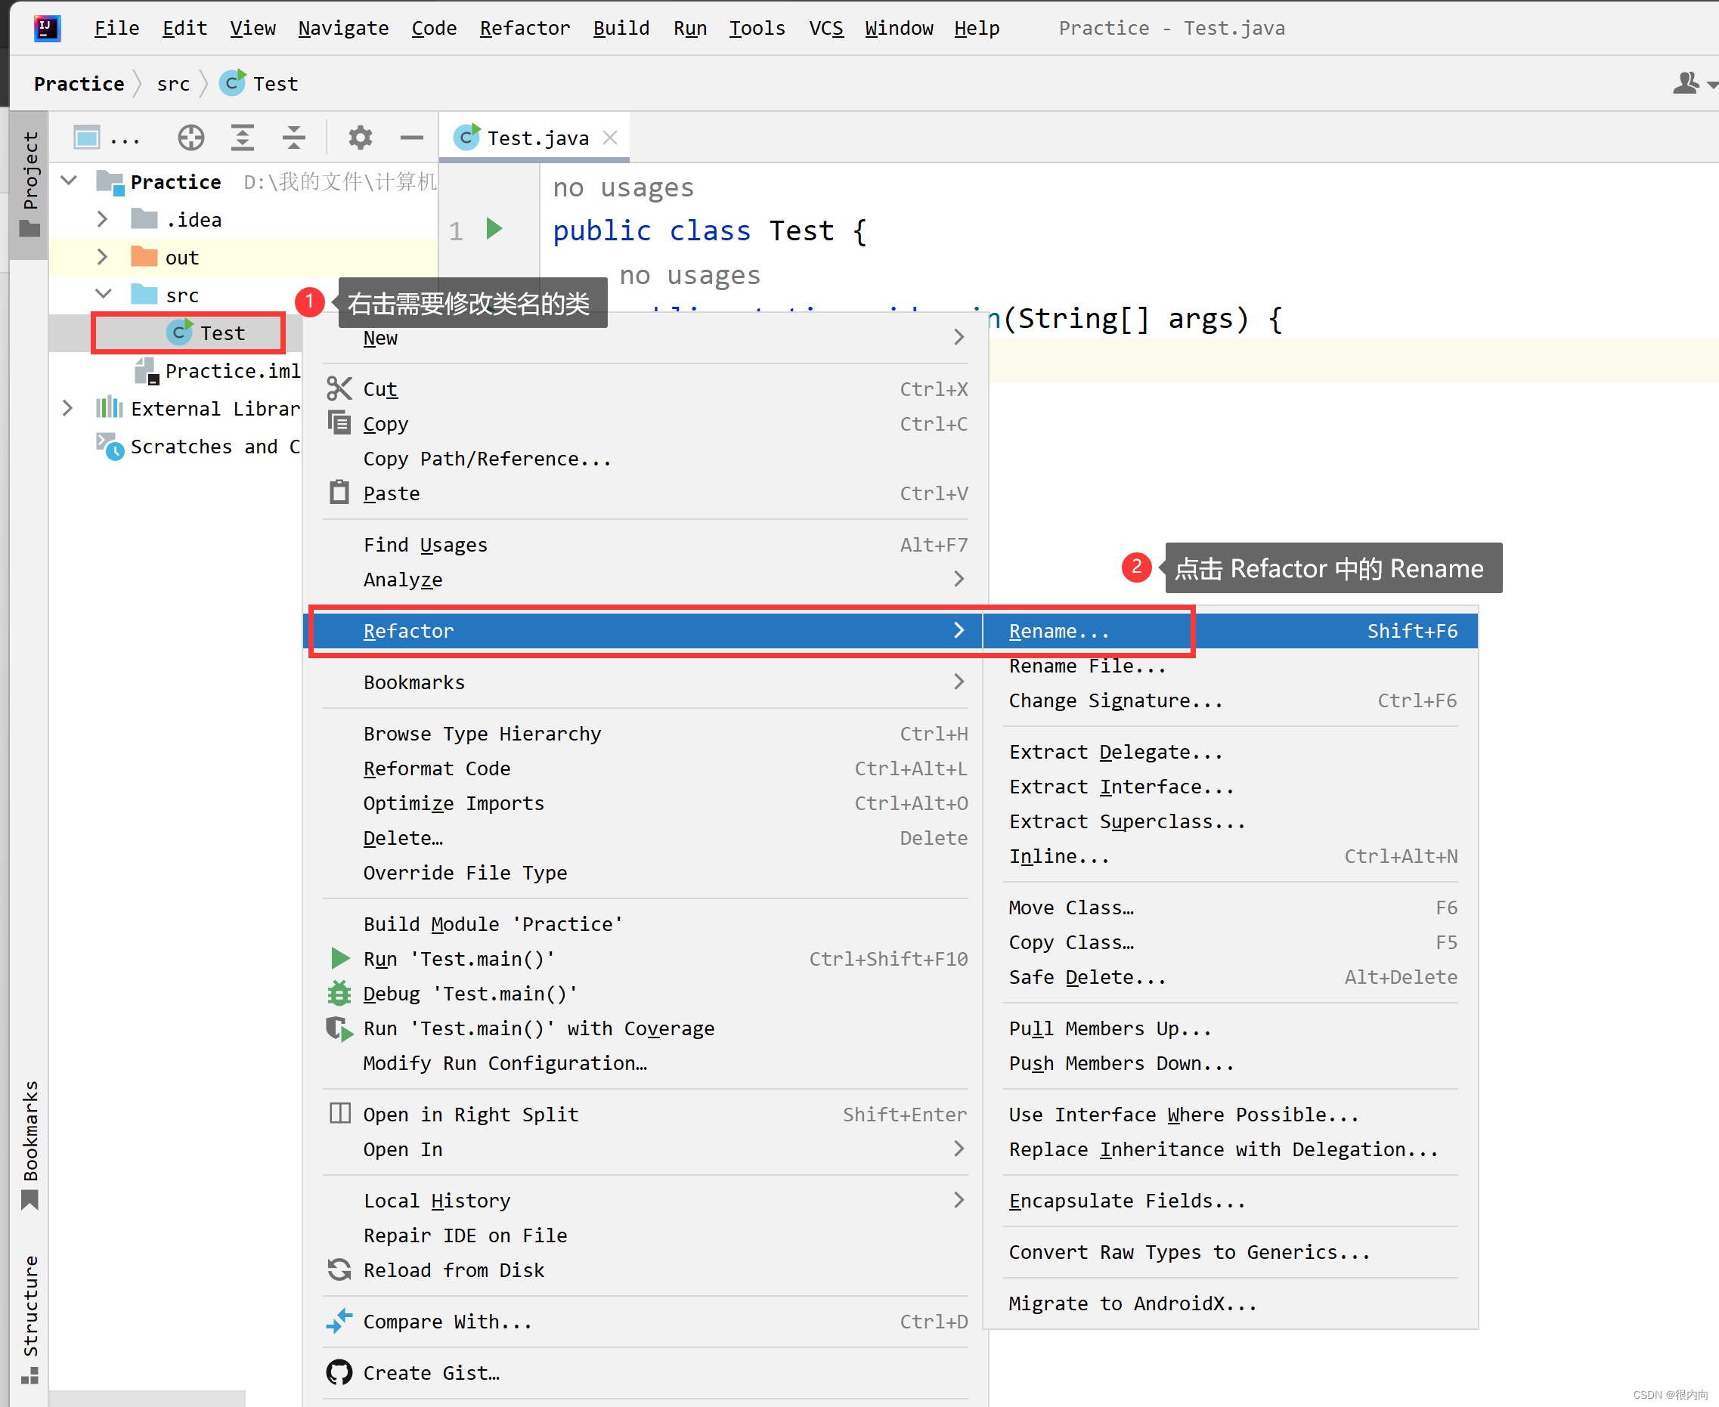1719x1407 pixels.
Task: Collapse the Practice project root node
Action: point(70,181)
